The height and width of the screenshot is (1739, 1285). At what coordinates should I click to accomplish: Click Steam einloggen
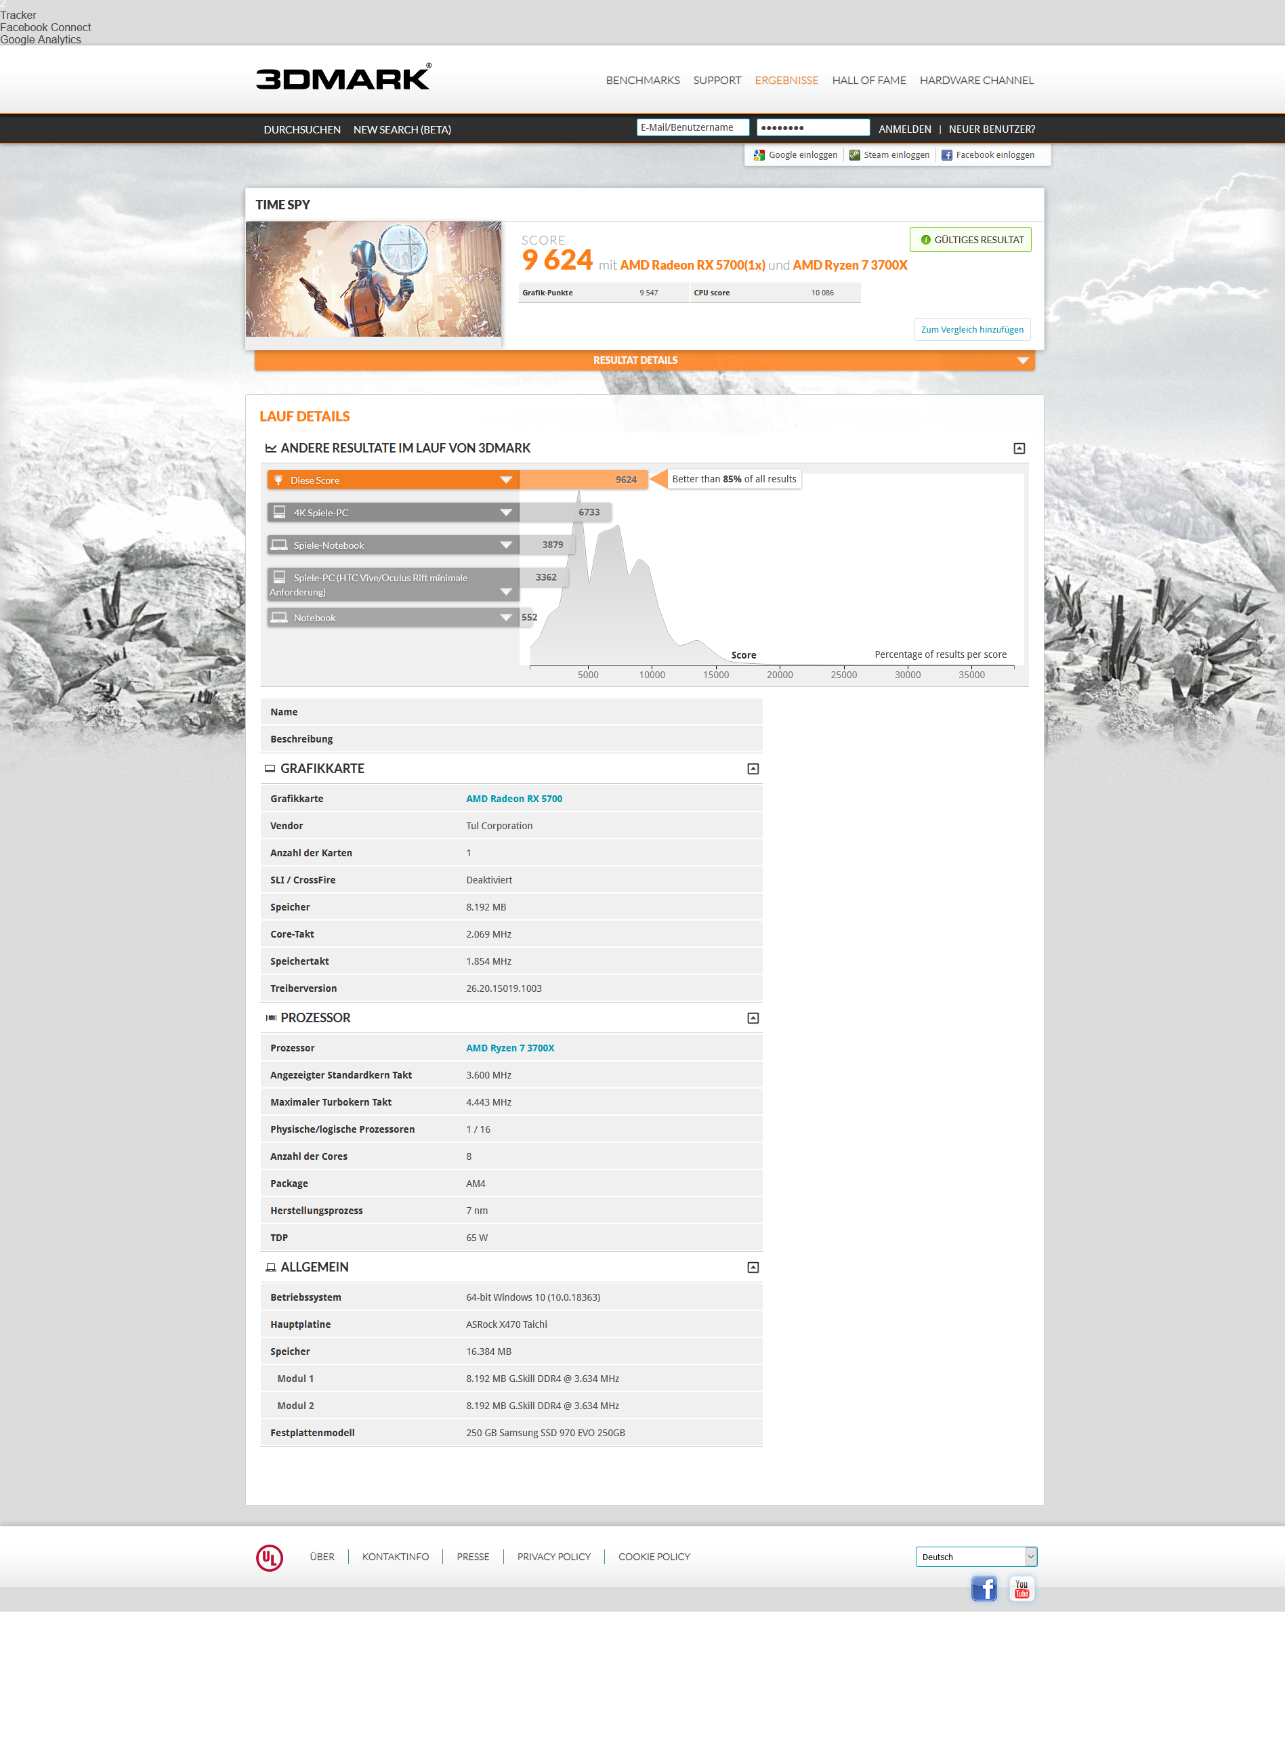click(889, 154)
